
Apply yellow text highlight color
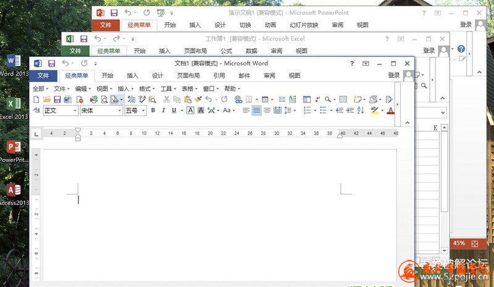coord(374,110)
